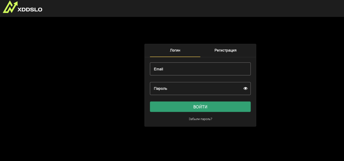Viewport: 344px width, 161px height.
Task: Click empty space right of Email label
Action: [209, 69]
